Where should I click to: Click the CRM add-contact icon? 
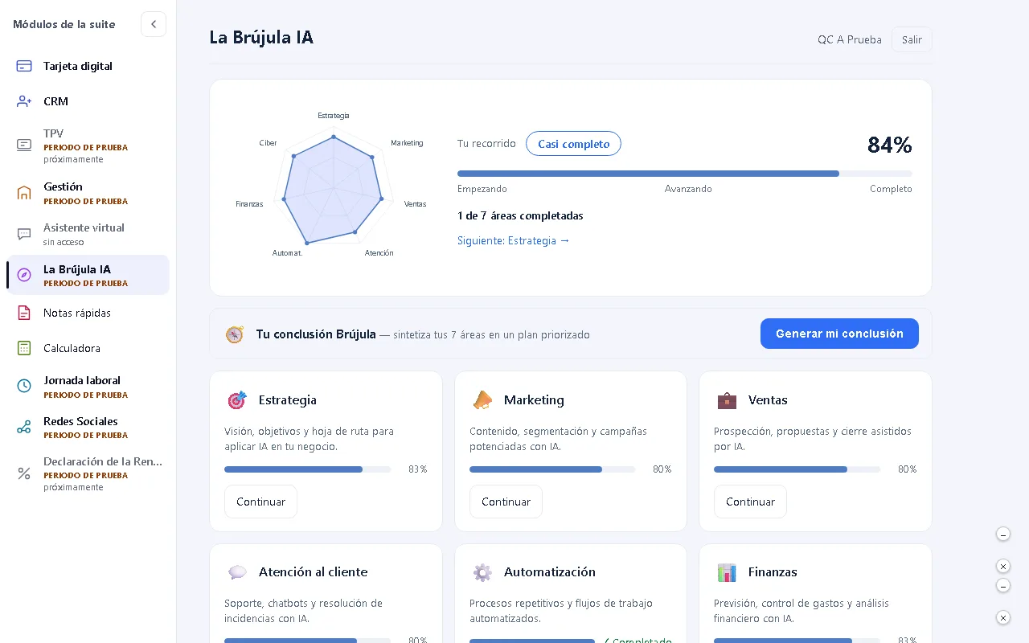24,101
